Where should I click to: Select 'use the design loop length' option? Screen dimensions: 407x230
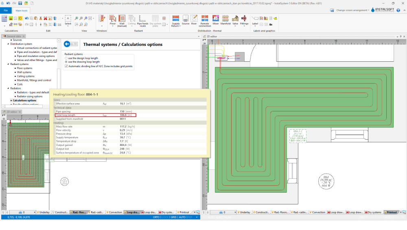(x=66, y=58)
